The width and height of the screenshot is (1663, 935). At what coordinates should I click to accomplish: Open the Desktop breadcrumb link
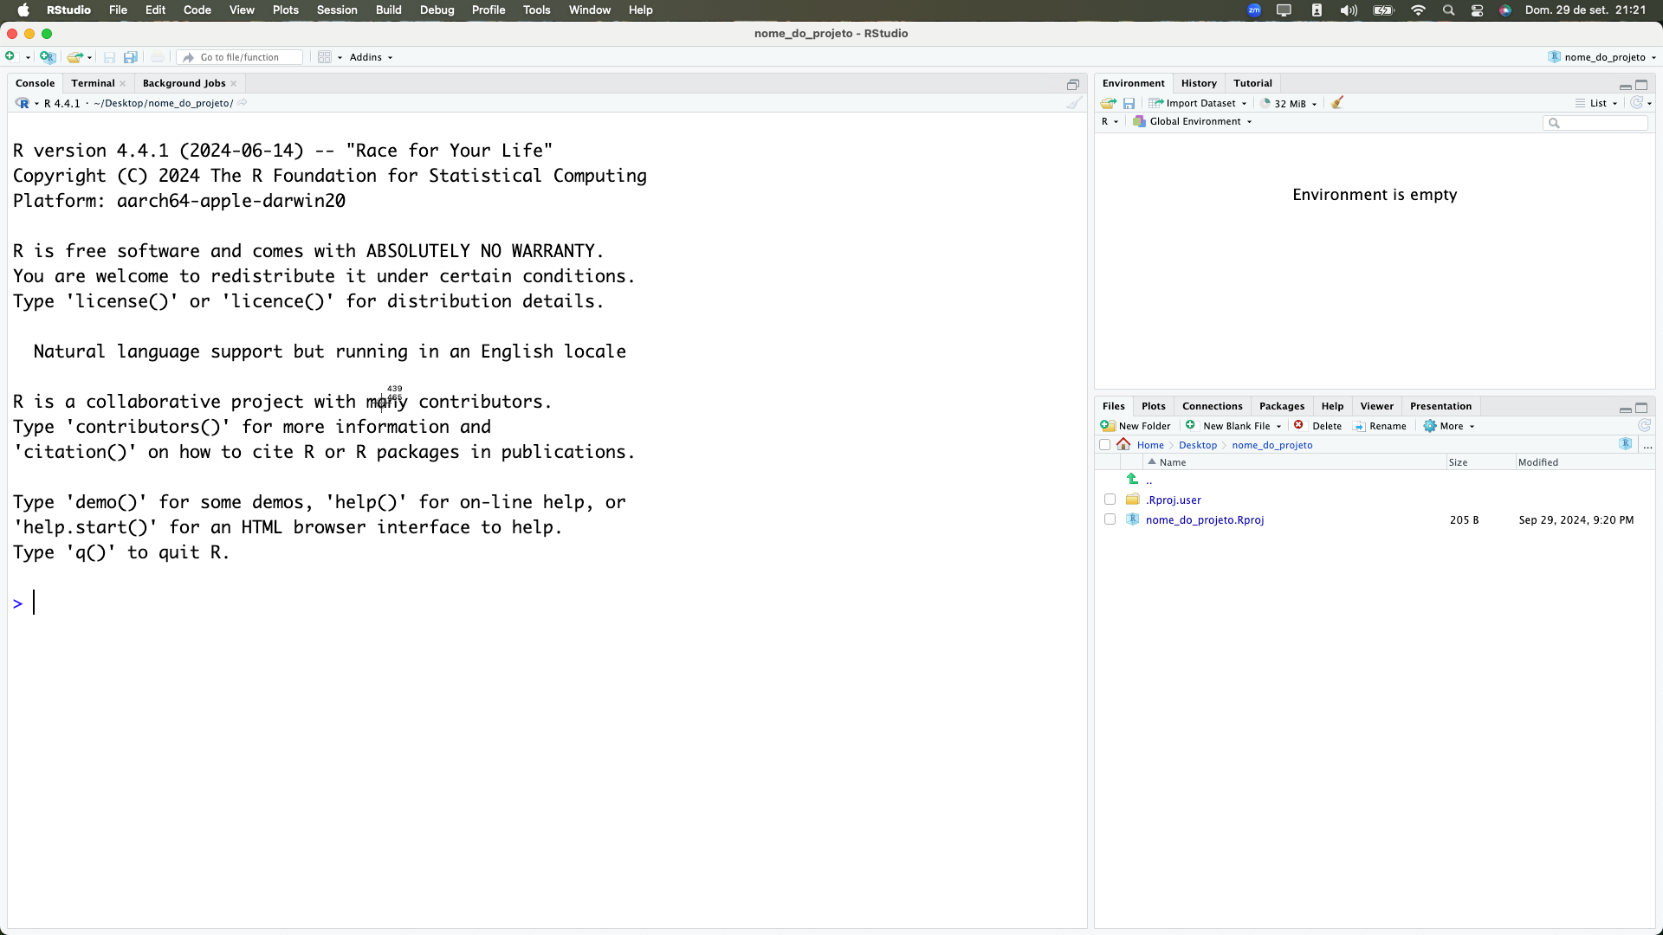coord(1197,445)
